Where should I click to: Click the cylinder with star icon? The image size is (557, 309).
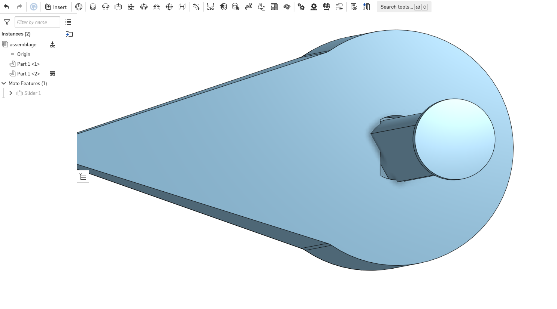coord(223,7)
